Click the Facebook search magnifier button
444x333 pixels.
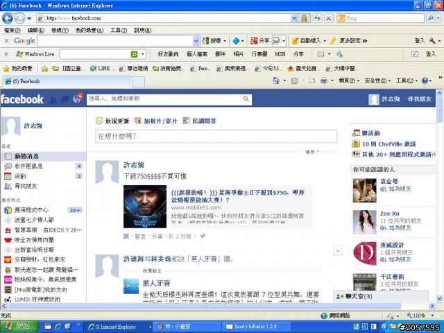pos(246,99)
